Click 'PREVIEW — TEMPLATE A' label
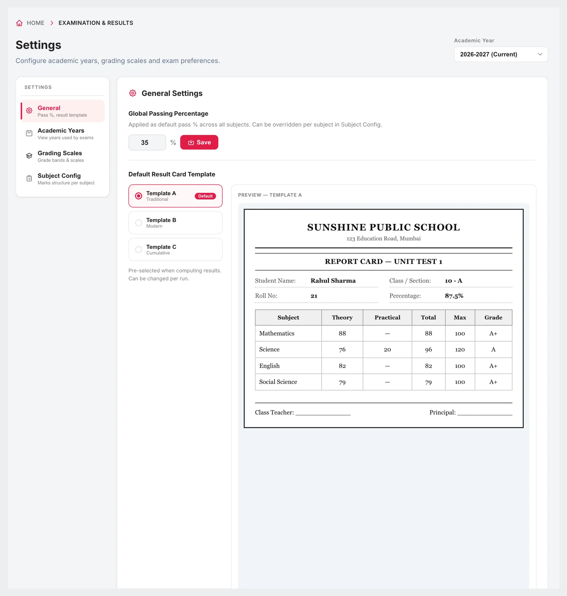Viewport: 567px width, 596px height. [x=270, y=195]
